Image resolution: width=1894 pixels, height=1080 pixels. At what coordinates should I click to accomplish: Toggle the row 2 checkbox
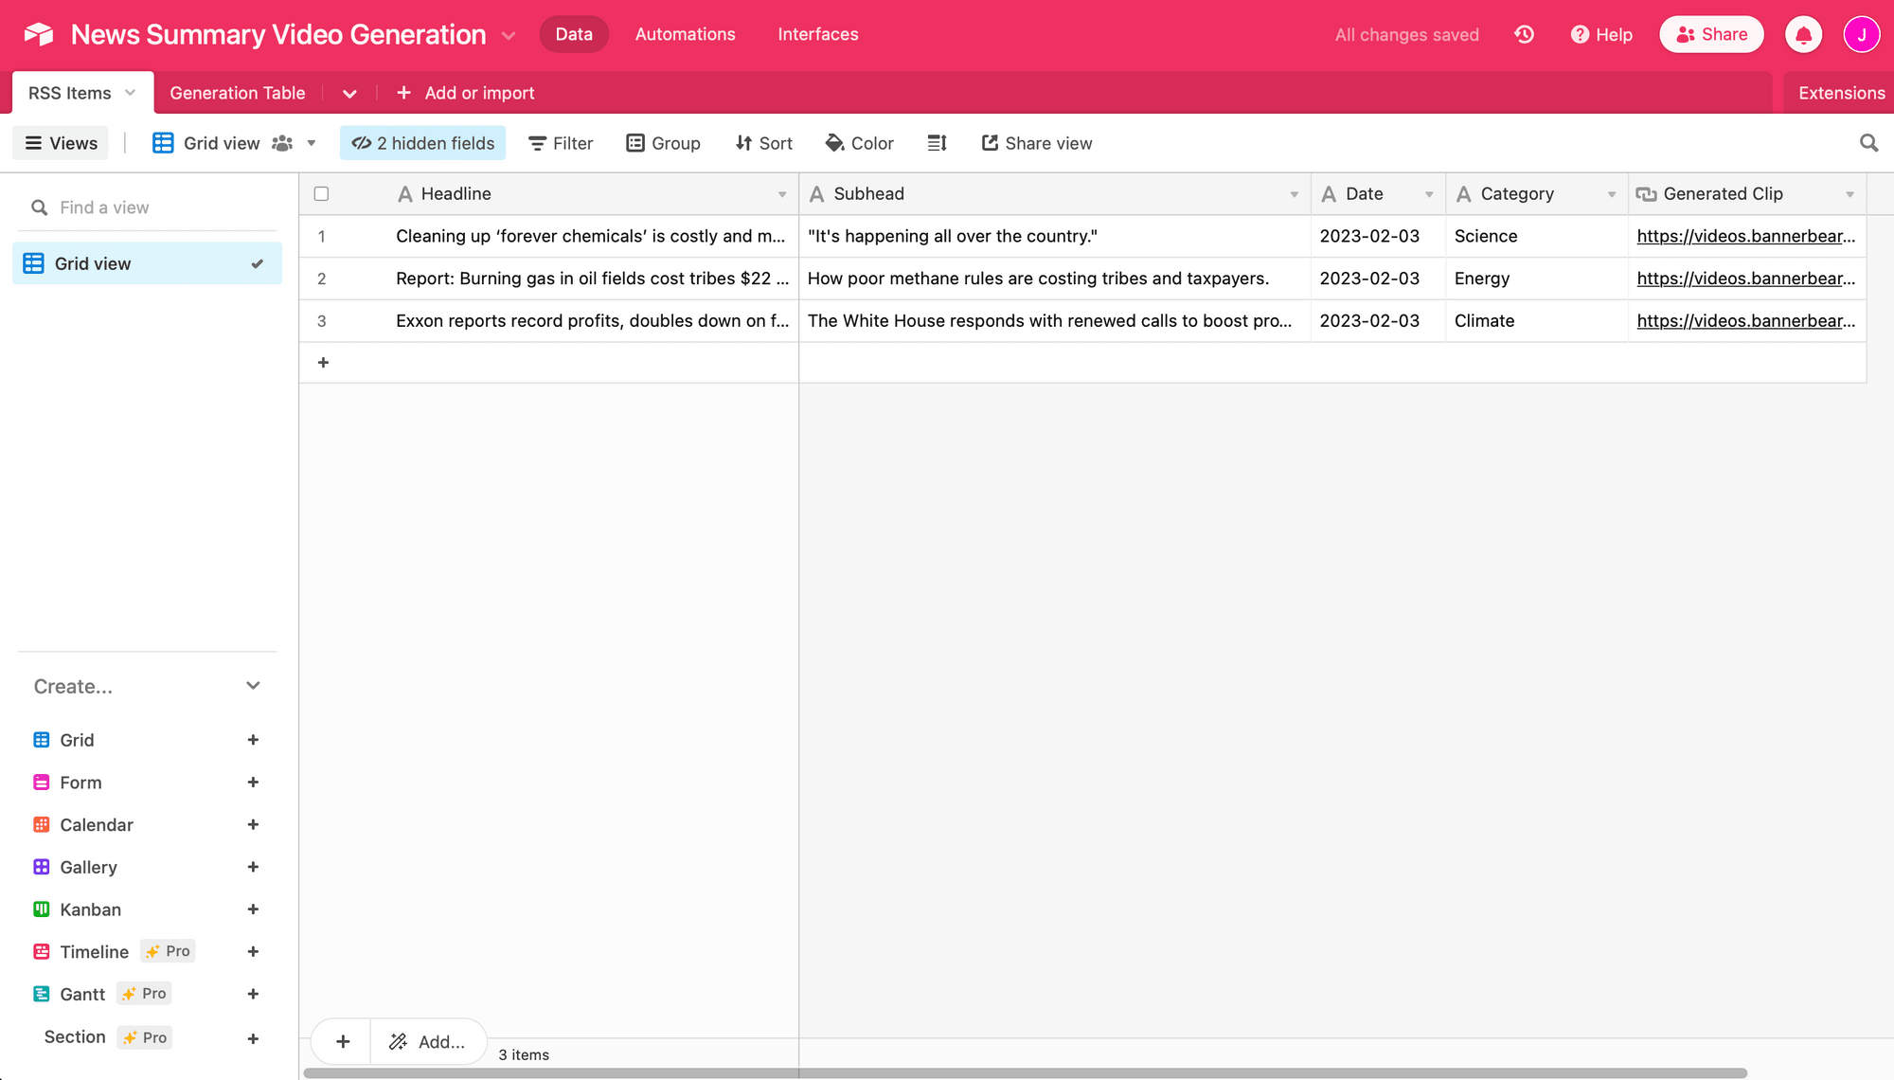coord(321,279)
